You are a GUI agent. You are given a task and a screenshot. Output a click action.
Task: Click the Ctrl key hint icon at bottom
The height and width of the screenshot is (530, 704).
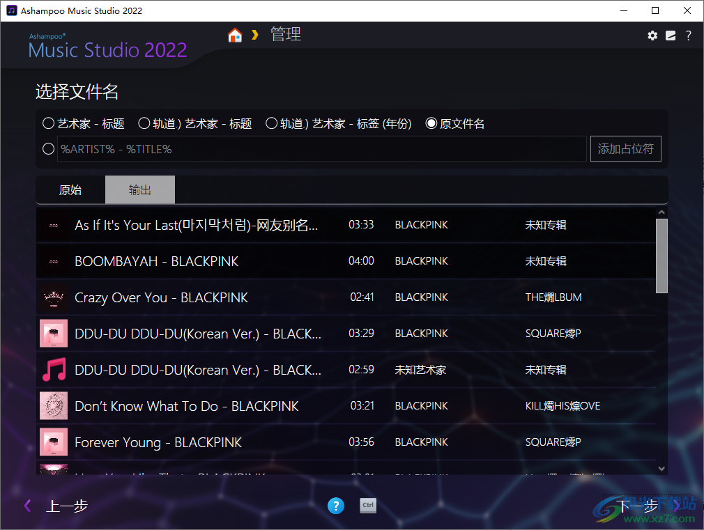pyautogui.click(x=368, y=506)
